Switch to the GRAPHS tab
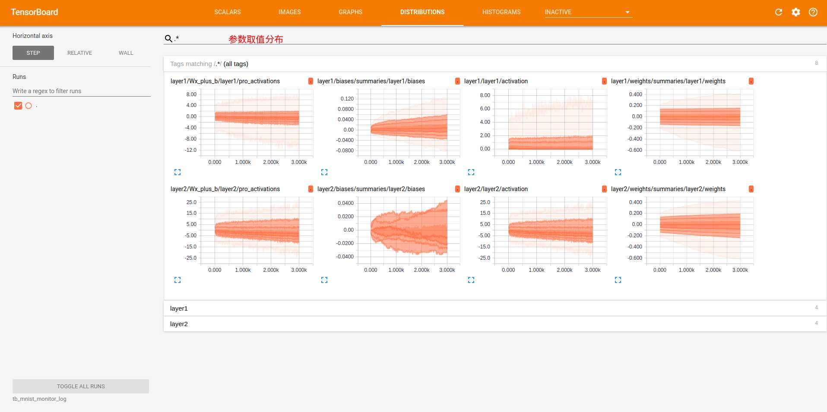Viewport: 827px width, 412px height. tap(350, 12)
